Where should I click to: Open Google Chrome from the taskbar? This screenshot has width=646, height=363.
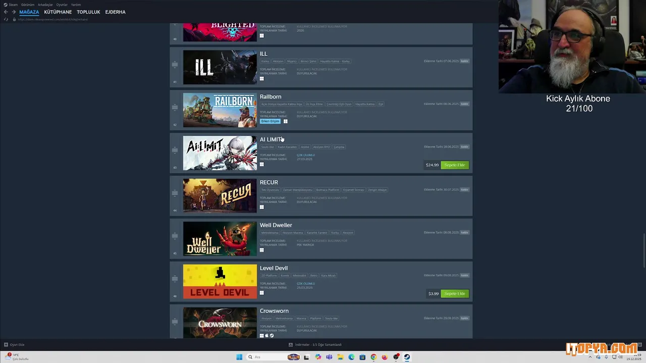pos(373,357)
